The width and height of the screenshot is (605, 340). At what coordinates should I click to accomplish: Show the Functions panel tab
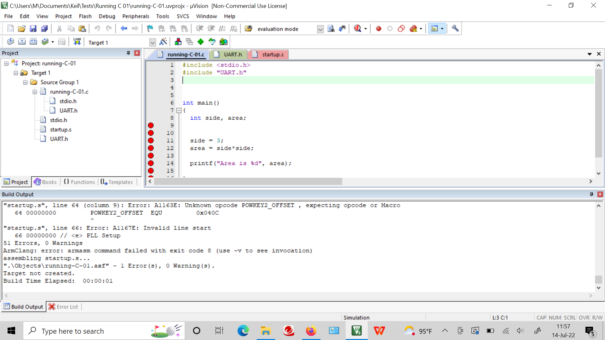point(79,182)
